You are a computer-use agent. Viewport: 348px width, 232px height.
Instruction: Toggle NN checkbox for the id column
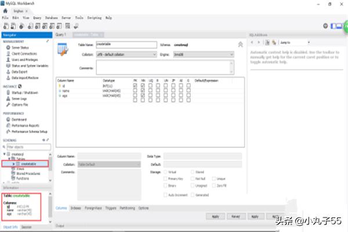pyautogui.click(x=143, y=85)
